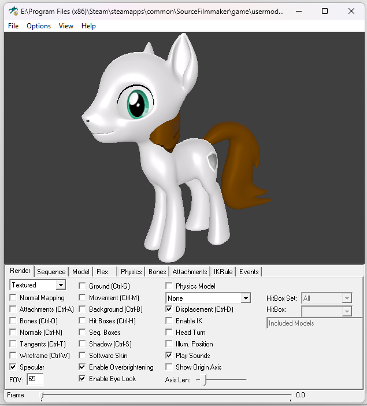The image size is (367, 406).
Task: Toggle the Normal Mapping checkbox
Action: click(13, 298)
